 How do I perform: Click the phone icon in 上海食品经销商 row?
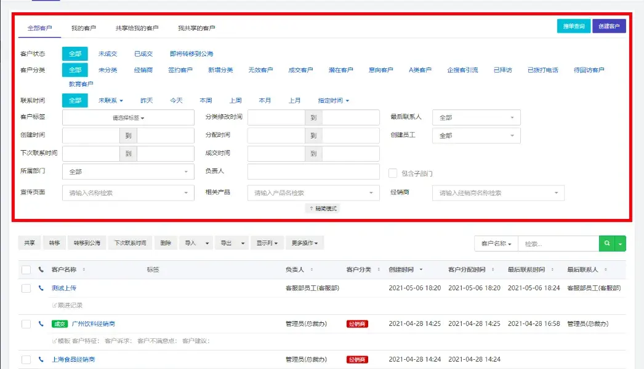[x=41, y=360]
